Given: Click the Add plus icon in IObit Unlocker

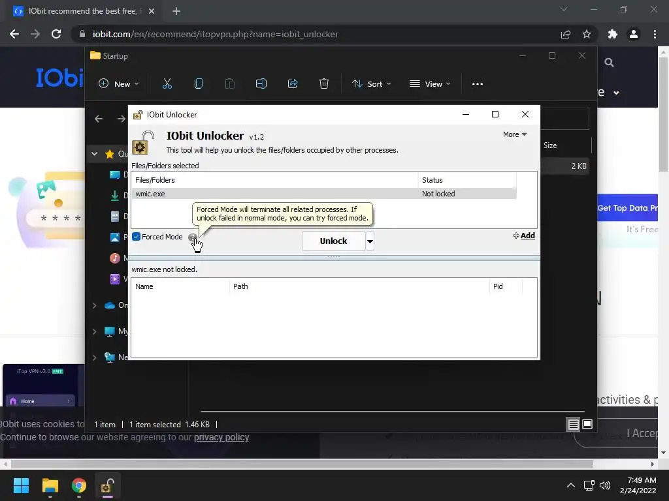Looking at the screenshot, I should pos(516,235).
